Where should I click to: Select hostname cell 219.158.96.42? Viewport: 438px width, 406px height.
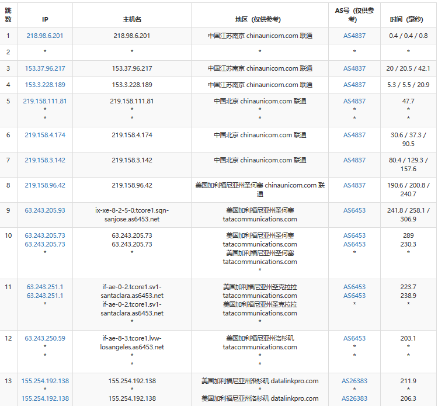point(132,185)
